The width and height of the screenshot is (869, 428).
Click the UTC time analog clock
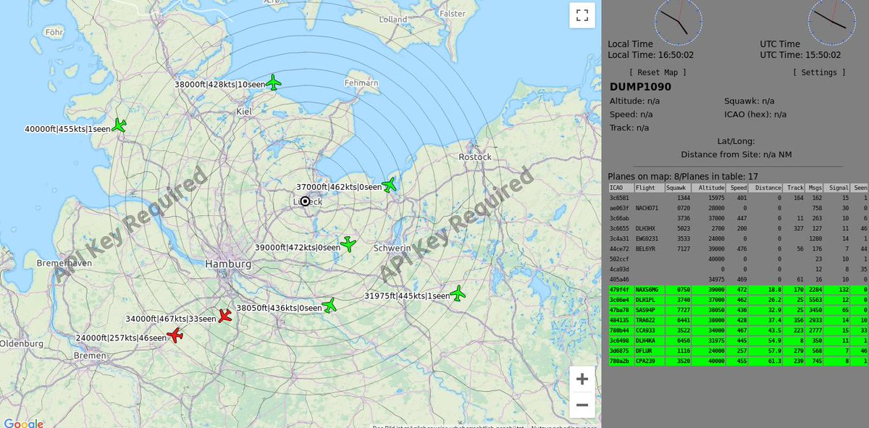pyautogui.click(x=832, y=22)
